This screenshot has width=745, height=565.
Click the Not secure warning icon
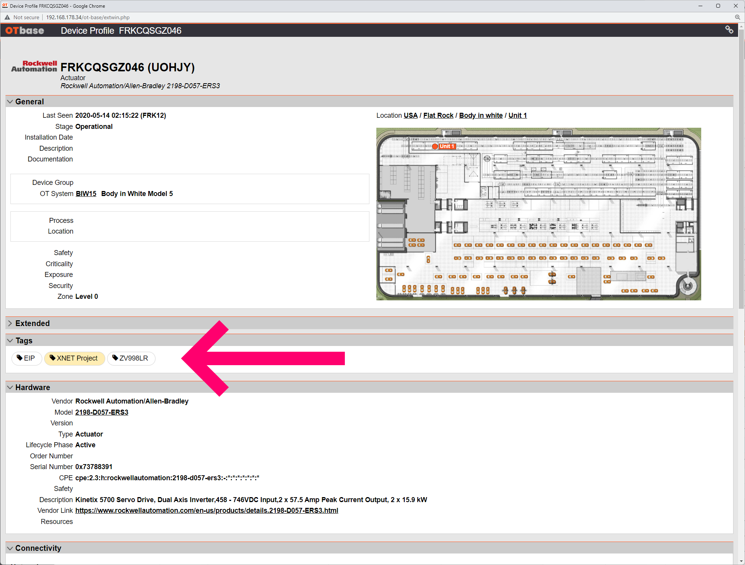7,17
